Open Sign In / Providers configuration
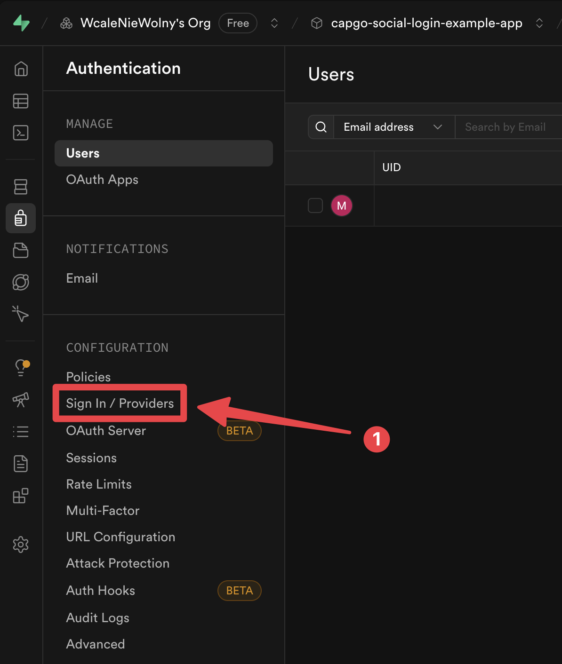The width and height of the screenshot is (562, 664). point(120,403)
